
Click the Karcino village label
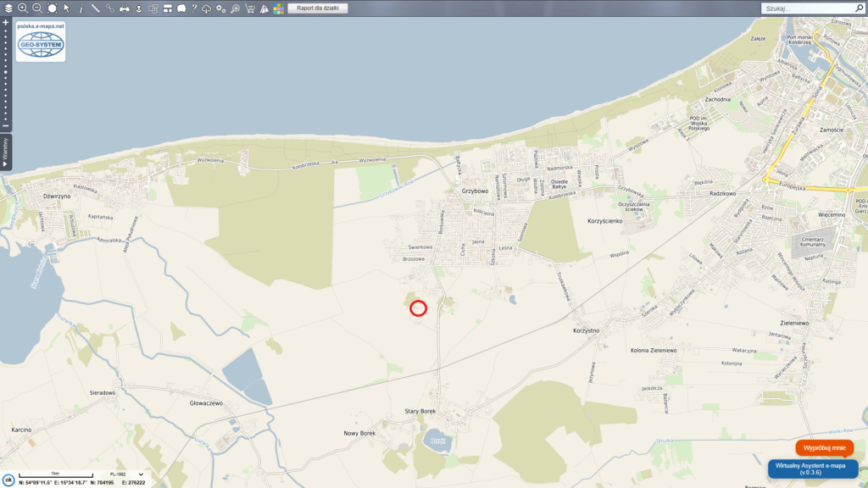pyautogui.click(x=21, y=430)
